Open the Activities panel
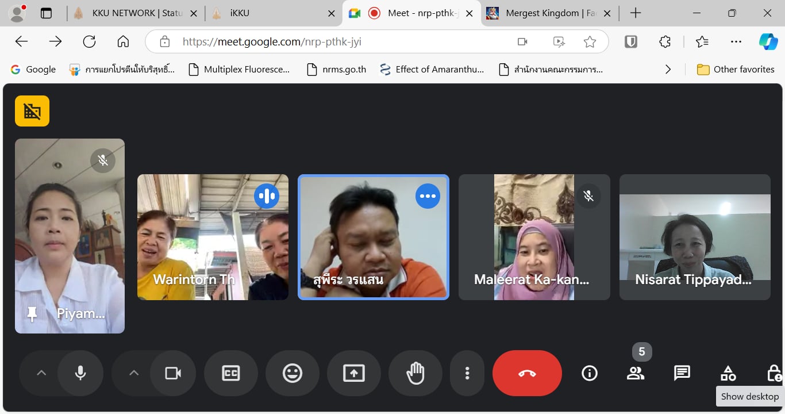The width and height of the screenshot is (785, 414). 728,373
